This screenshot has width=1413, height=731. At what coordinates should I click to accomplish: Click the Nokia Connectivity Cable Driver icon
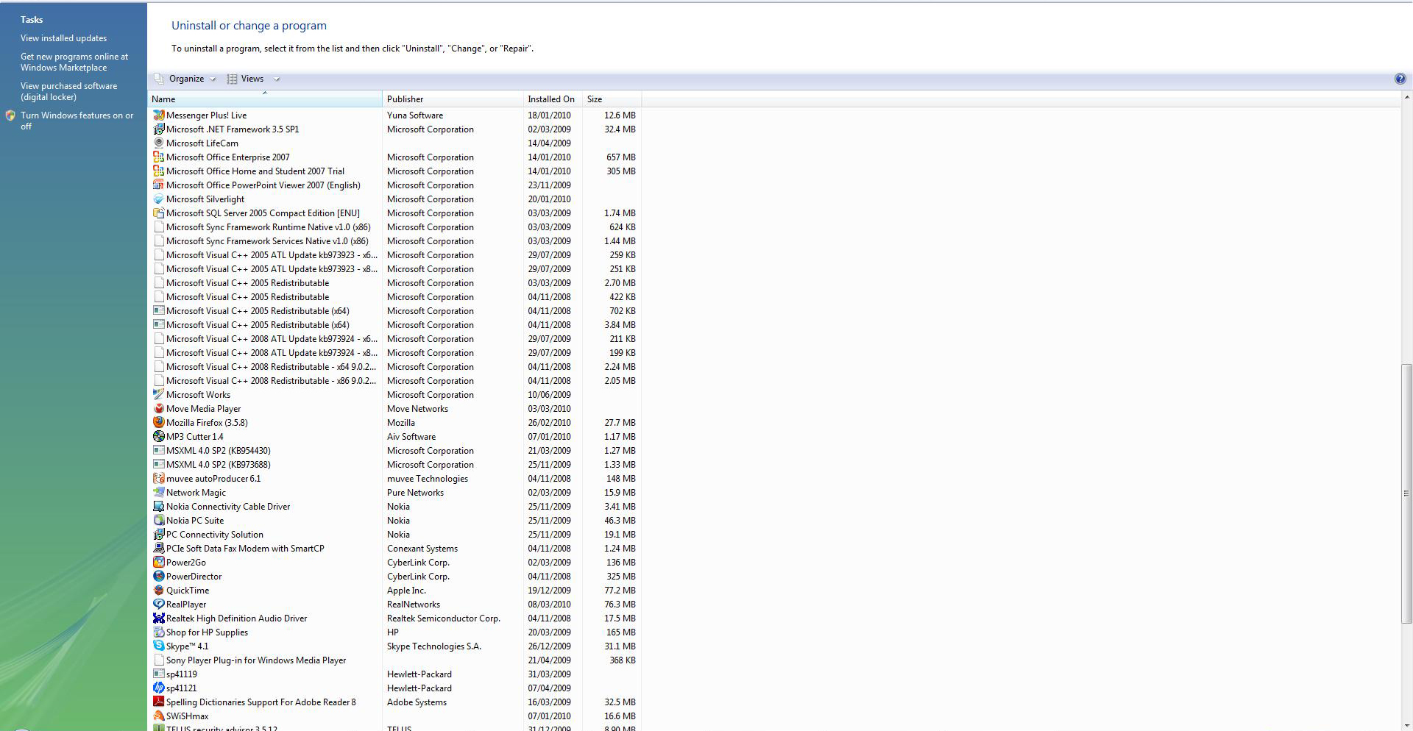pos(158,506)
